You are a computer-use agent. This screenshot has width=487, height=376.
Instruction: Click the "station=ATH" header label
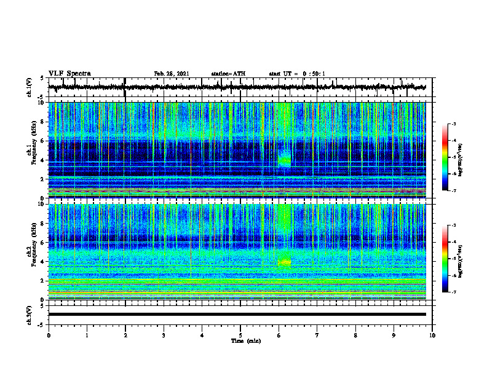pyautogui.click(x=228, y=74)
